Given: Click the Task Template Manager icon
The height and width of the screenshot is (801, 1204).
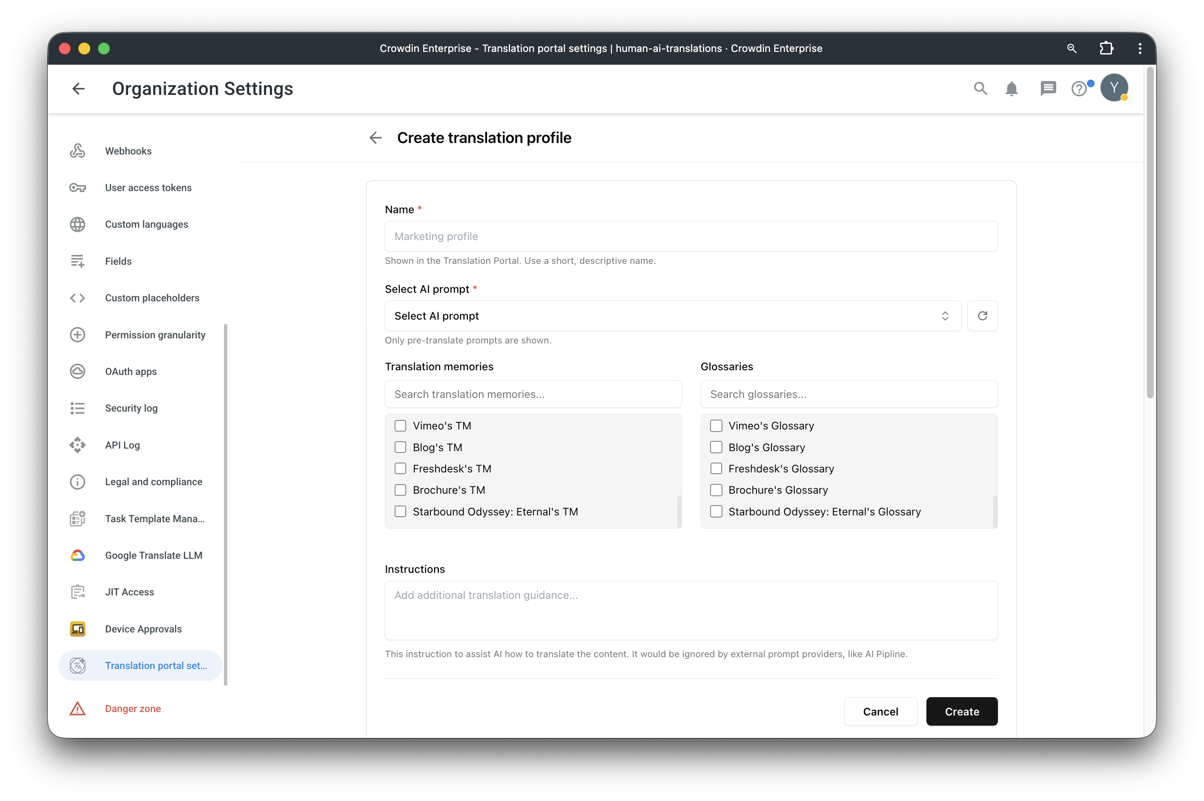Looking at the screenshot, I should 77,518.
